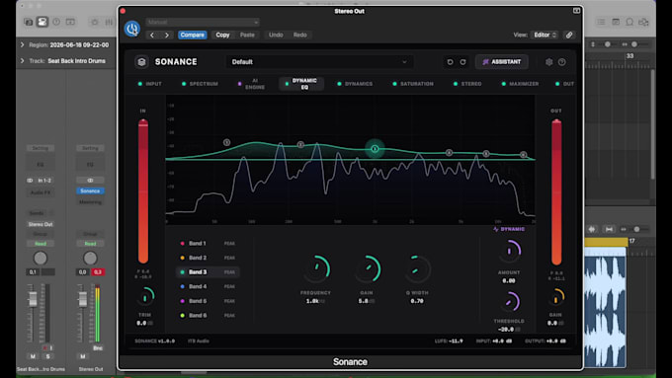
Task: Click the 1.0k frequency value field
Action: tap(315, 301)
